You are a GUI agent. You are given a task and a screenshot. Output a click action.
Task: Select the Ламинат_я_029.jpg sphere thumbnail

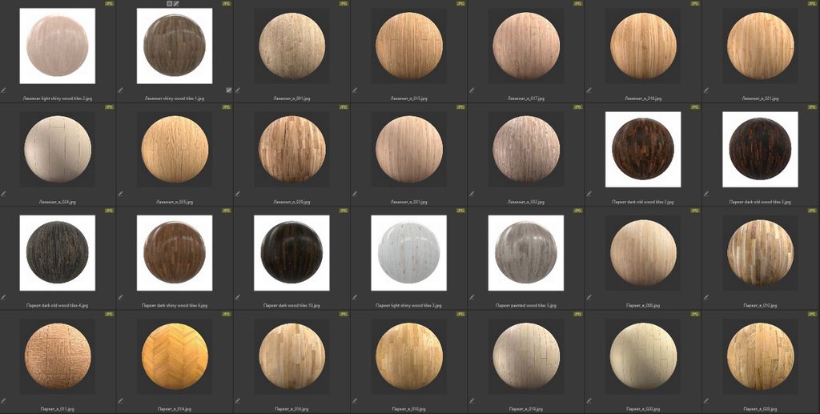tap(291, 149)
